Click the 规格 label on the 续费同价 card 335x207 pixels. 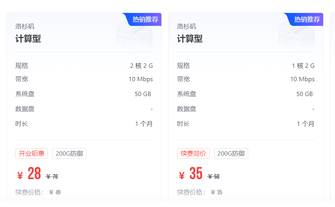183,65
